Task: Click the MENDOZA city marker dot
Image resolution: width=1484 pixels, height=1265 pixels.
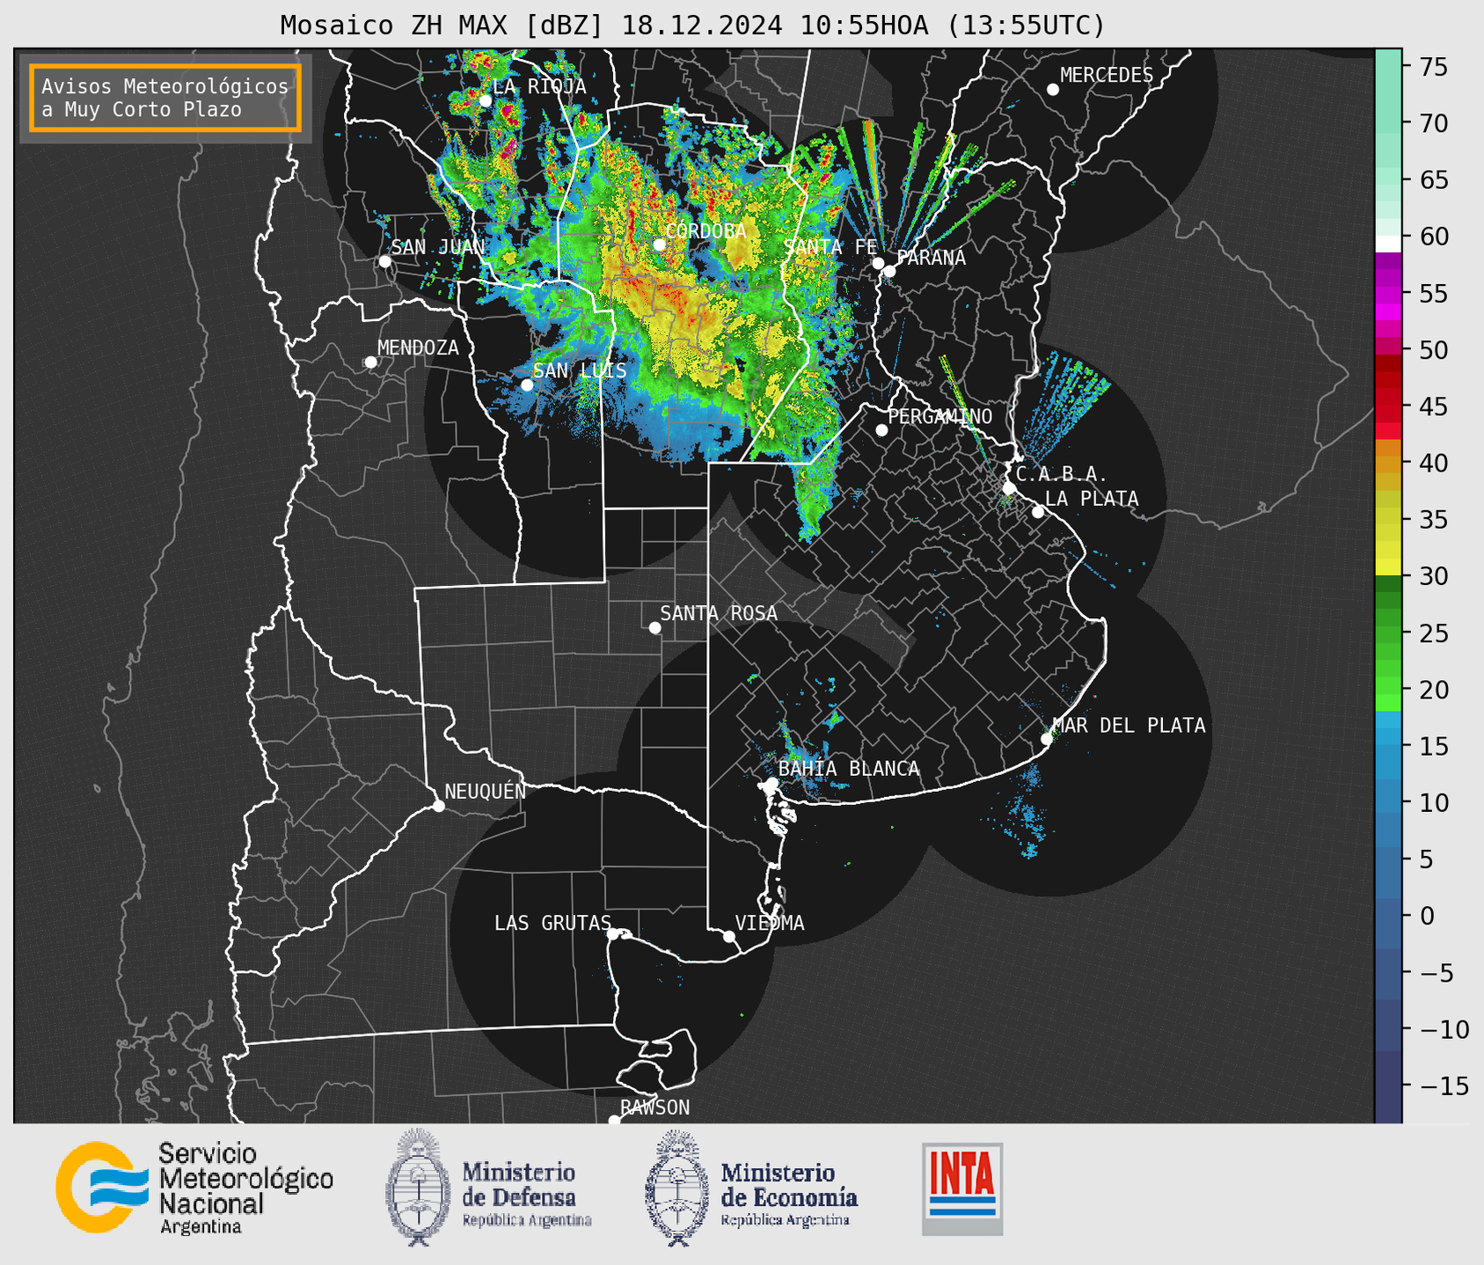Action: [x=370, y=362]
